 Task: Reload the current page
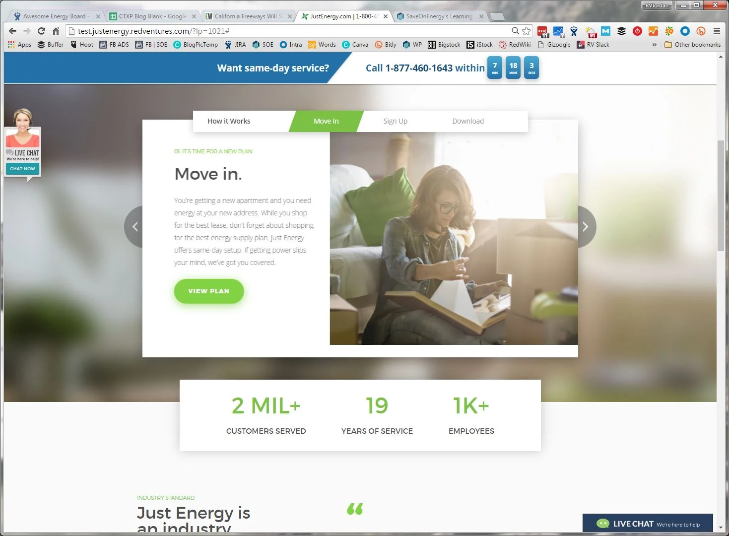(42, 31)
